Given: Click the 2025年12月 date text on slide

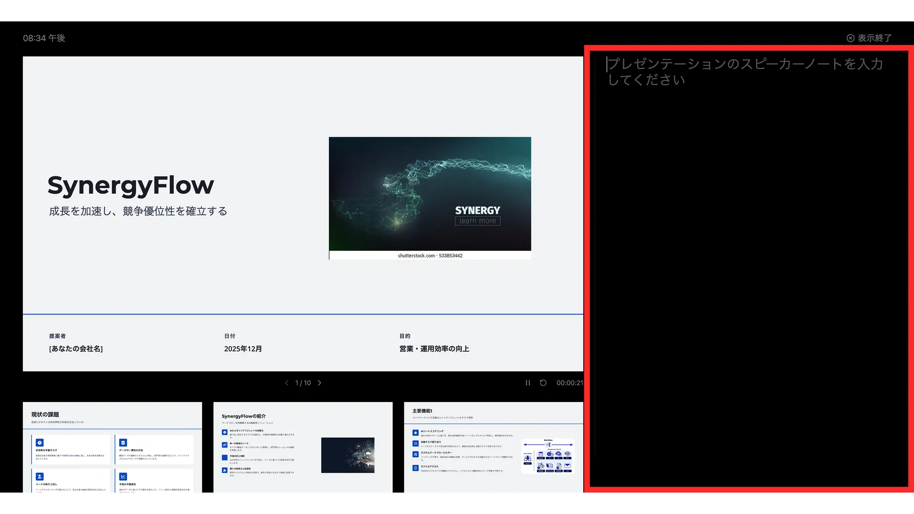Looking at the screenshot, I should point(243,349).
